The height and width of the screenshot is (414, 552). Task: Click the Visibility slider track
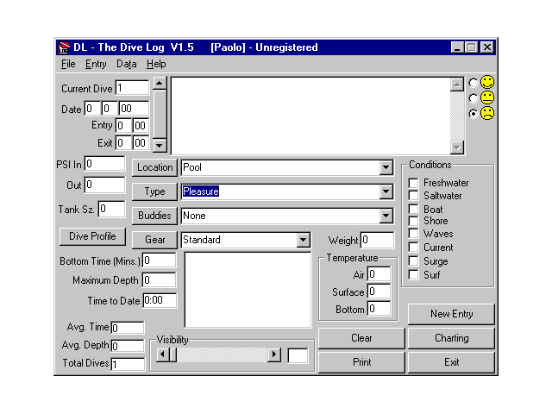[x=218, y=354]
